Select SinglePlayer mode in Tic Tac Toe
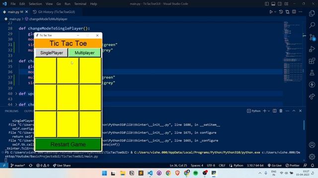Screen dimensions: 318x178 tap(52, 53)
